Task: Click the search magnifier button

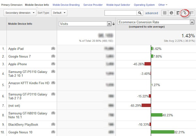Action: [140, 13]
